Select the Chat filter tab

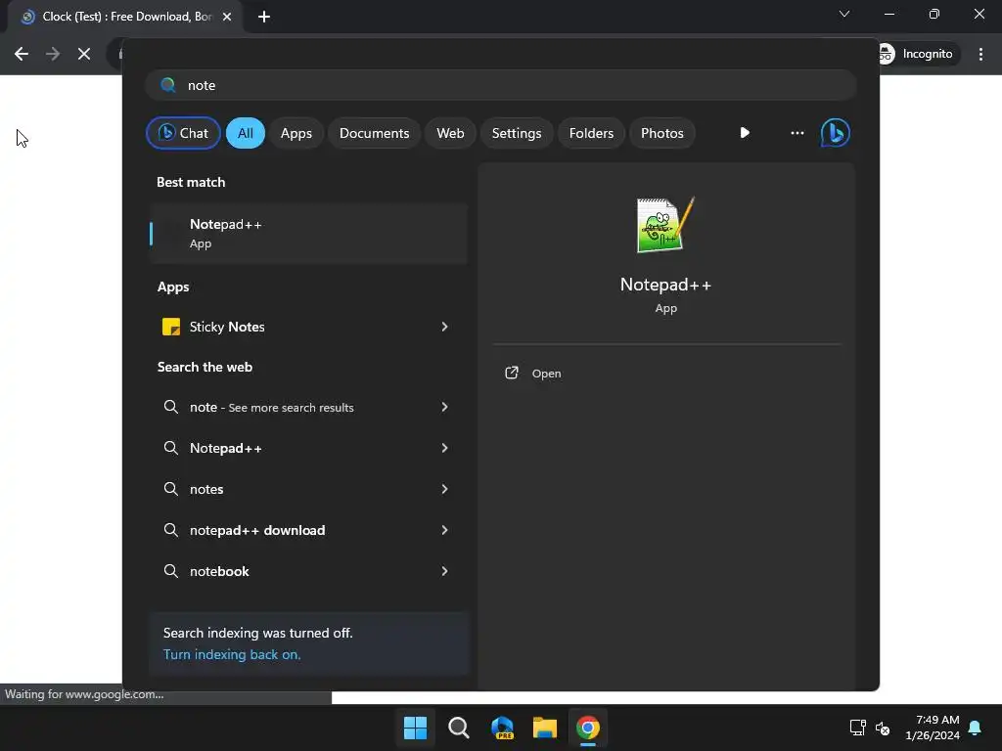pos(183,133)
